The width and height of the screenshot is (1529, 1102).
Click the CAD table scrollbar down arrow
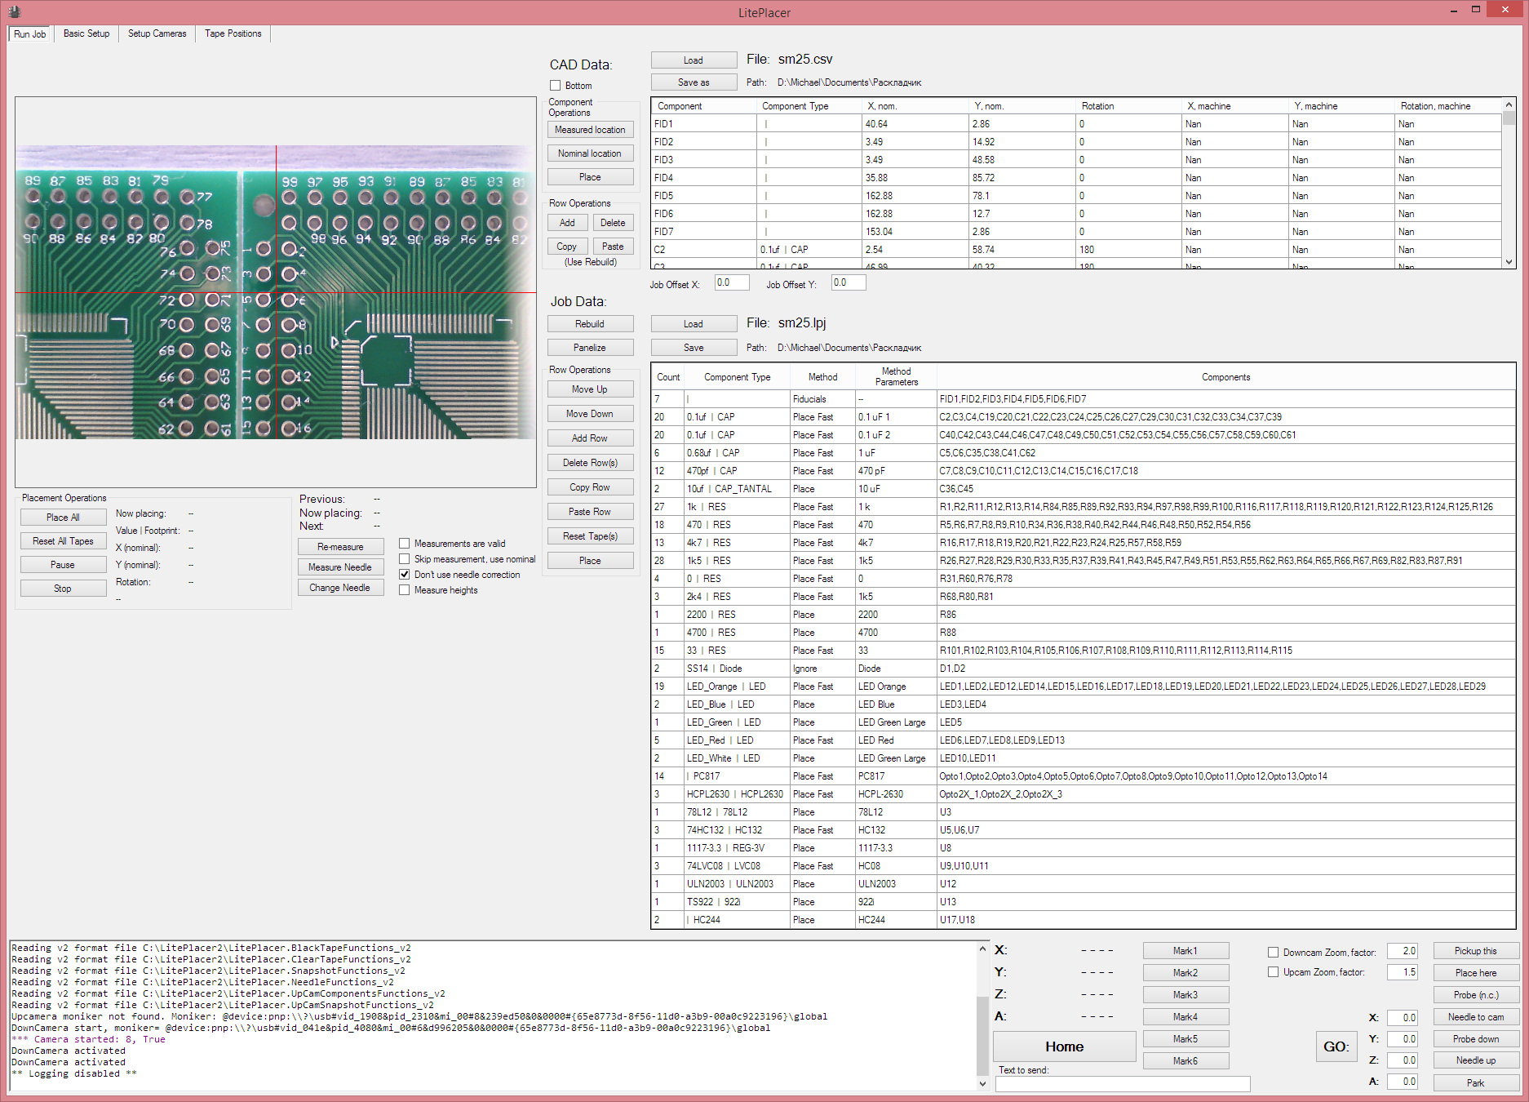[x=1509, y=262]
